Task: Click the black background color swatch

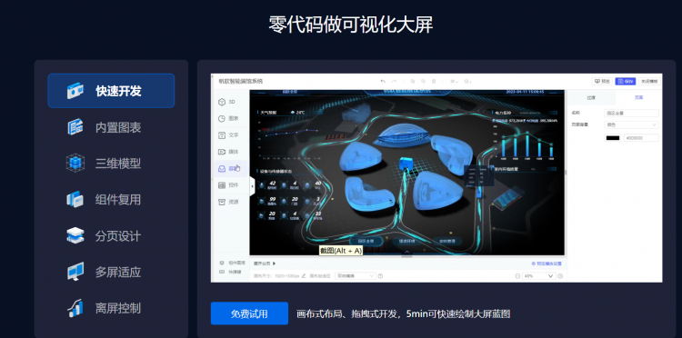Action: 612,138
